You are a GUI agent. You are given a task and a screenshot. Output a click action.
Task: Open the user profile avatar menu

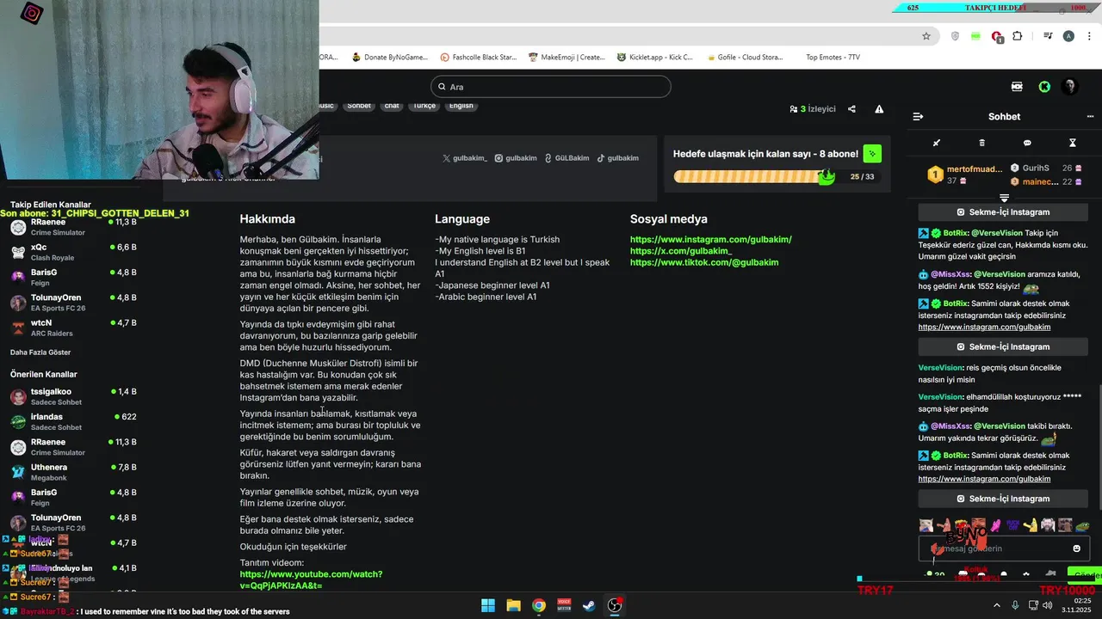point(1070,87)
